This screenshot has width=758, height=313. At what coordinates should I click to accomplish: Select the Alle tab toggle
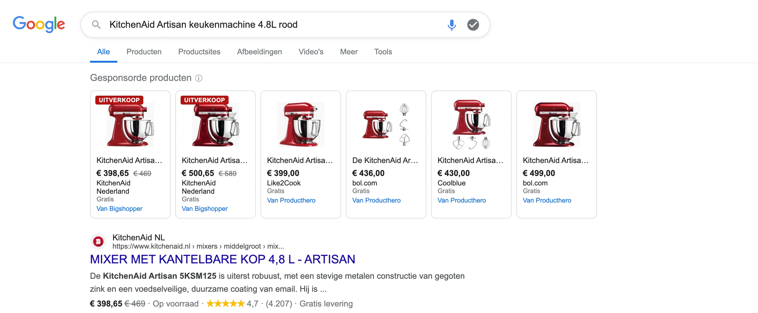[103, 52]
